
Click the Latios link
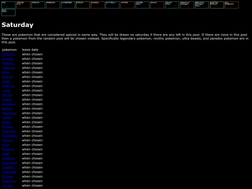point(7,122)
